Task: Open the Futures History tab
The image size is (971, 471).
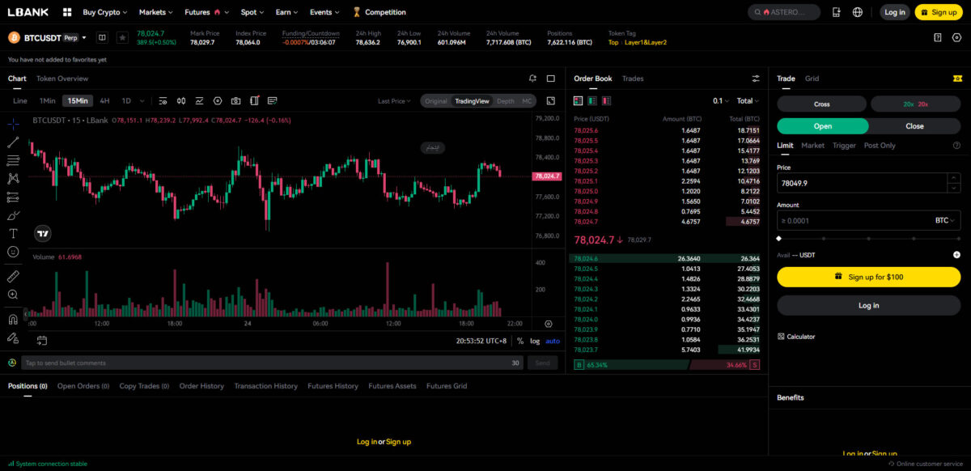Action: coord(333,386)
